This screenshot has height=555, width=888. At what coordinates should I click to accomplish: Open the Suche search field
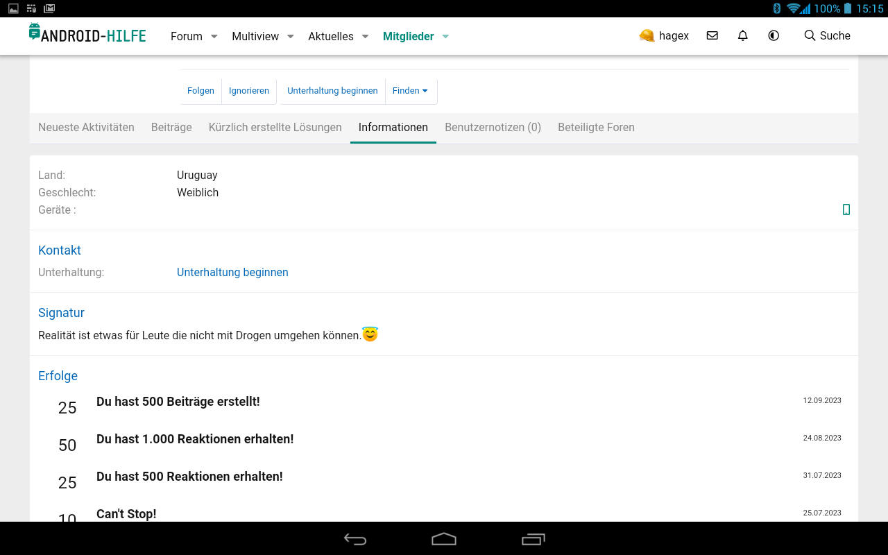click(827, 35)
